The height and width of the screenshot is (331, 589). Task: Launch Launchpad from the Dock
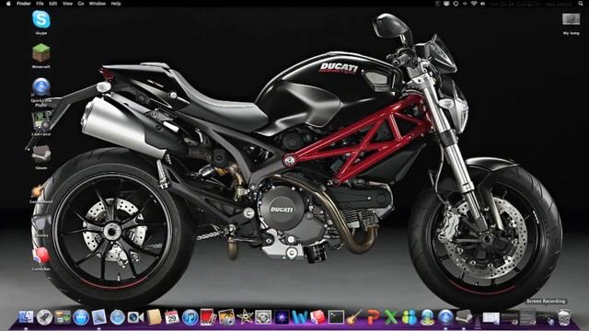point(44,317)
